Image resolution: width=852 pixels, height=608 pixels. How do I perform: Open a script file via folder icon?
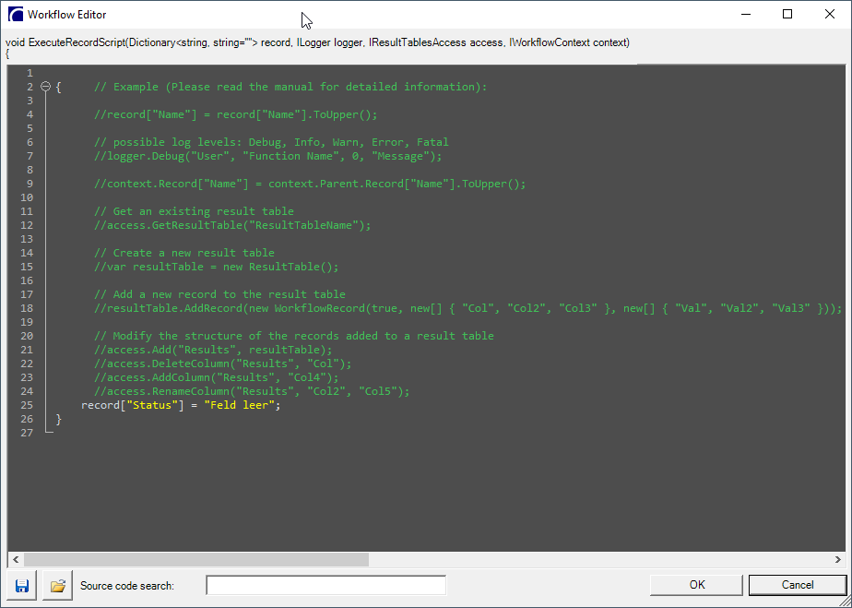[57, 585]
